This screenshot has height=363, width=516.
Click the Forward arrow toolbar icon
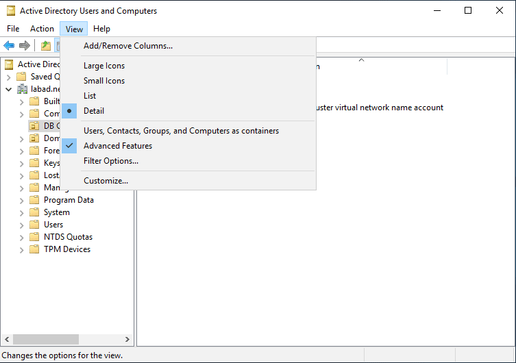25,46
